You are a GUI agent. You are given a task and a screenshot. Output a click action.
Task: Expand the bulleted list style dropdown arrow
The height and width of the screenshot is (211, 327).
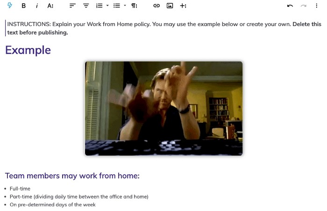[125, 6]
